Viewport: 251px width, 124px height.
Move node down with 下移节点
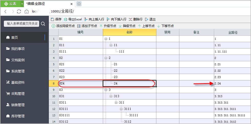point(166,26)
